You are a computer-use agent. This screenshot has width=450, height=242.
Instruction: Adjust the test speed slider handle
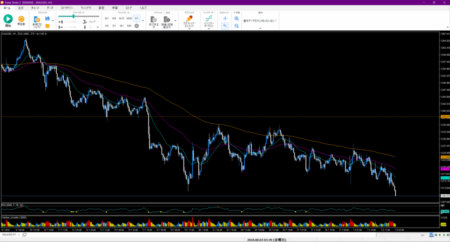[73, 16]
